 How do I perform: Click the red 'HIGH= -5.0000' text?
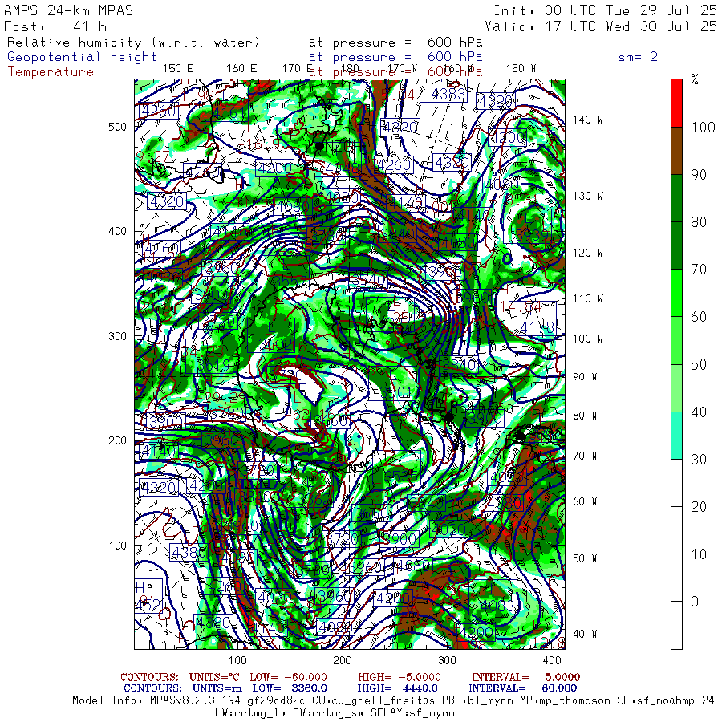(400, 677)
